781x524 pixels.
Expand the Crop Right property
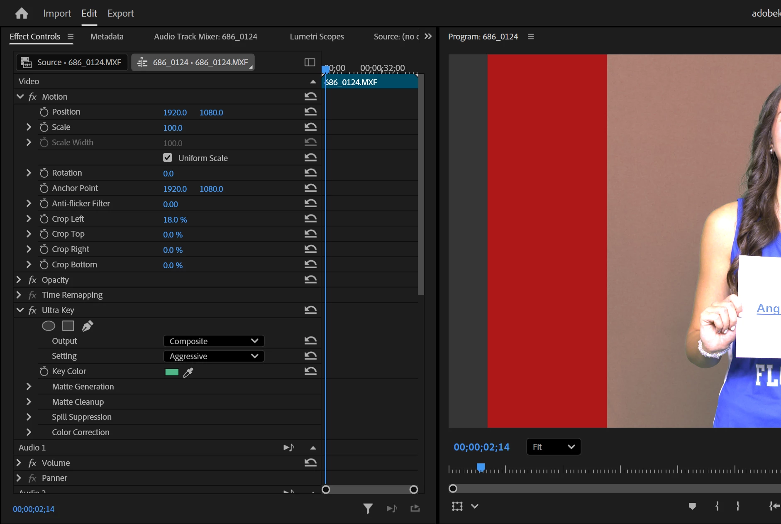pos(29,249)
